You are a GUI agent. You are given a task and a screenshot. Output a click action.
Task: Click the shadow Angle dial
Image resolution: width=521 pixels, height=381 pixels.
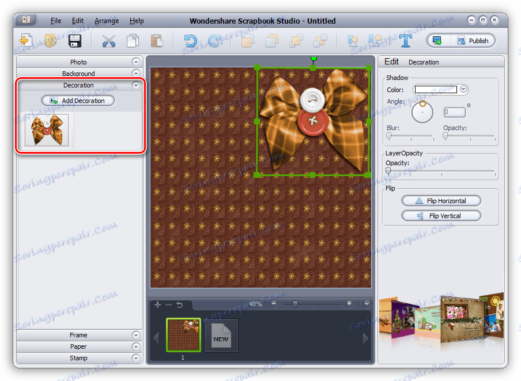(422, 112)
